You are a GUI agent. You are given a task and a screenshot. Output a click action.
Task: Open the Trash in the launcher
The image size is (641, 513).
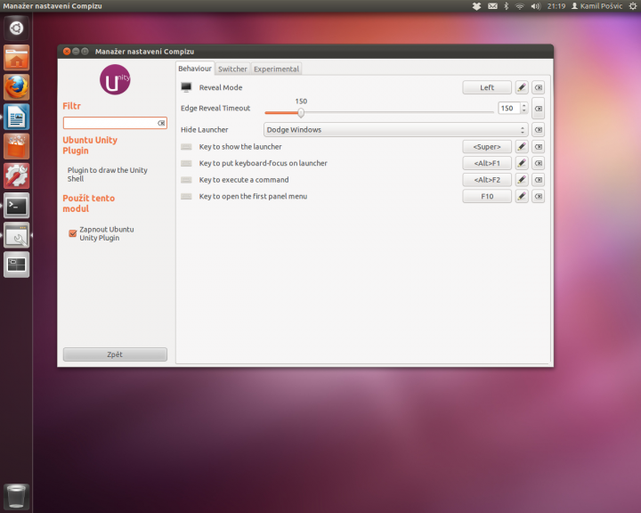point(16,496)
